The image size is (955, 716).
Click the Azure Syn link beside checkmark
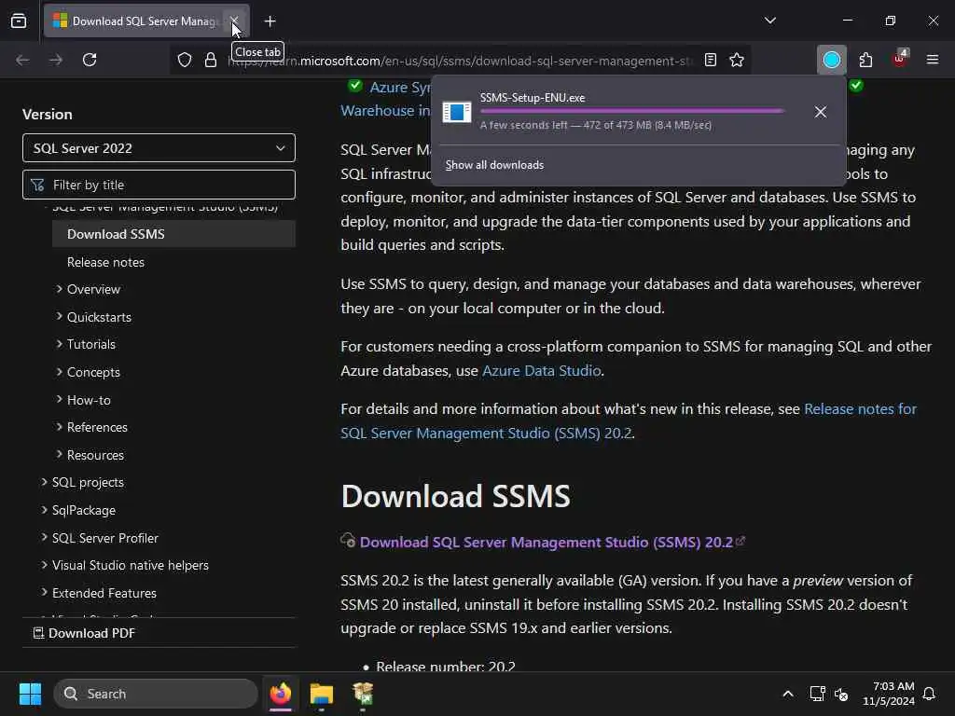pyautogui.click(x=400, y=87)
